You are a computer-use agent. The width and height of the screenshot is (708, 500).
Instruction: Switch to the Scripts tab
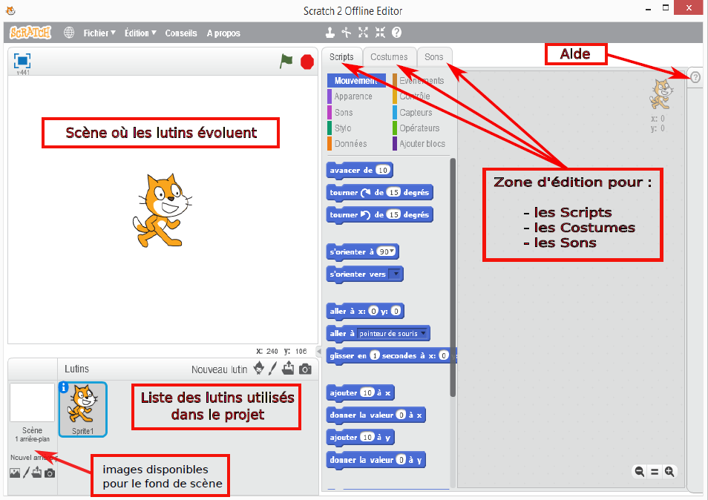(x=342, y=57)
